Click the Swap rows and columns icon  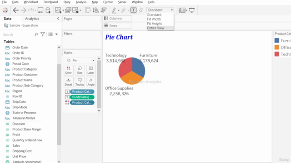[x=88, y=10]
